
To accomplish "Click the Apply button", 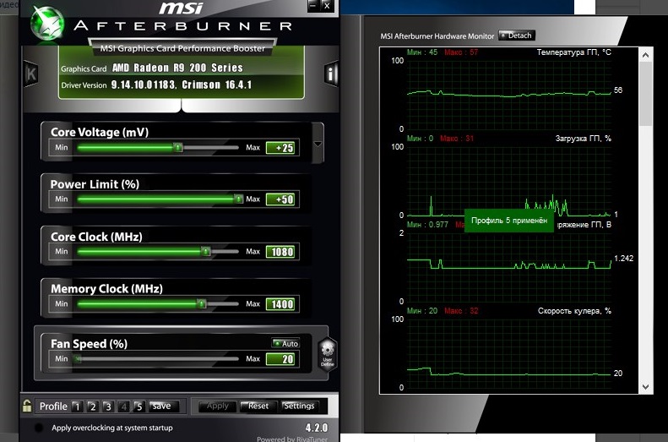I will click(x=217, y=407).
